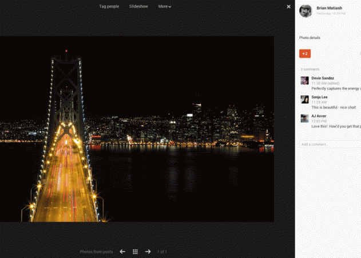Viewport: 361px width, 258px height.
Task: Close the photo lightbox with X
Action: (x=288, y=7)
